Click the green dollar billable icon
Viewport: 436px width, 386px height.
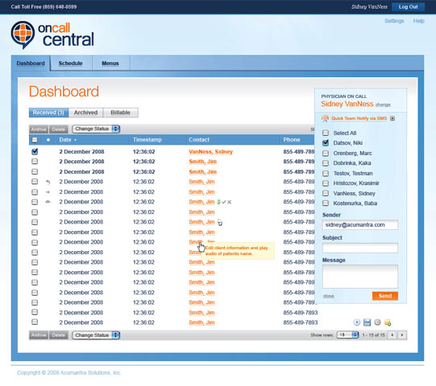pos(218,202)
